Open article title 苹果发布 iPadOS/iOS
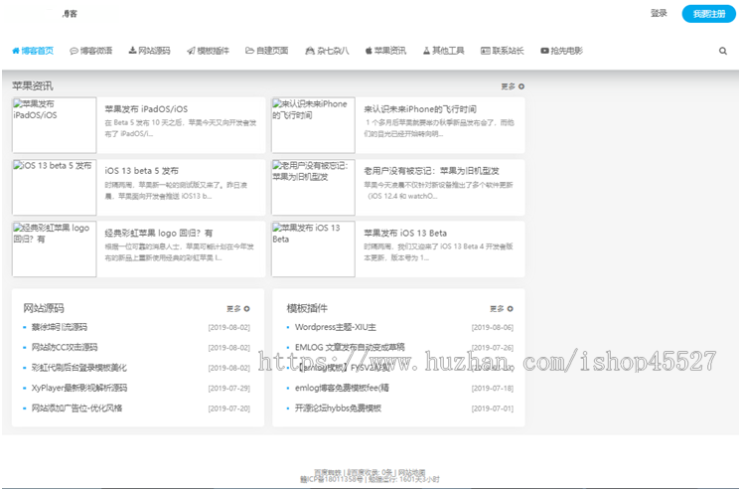The width and height of the screenshot is (741, 491). click(x=146, y=109)
